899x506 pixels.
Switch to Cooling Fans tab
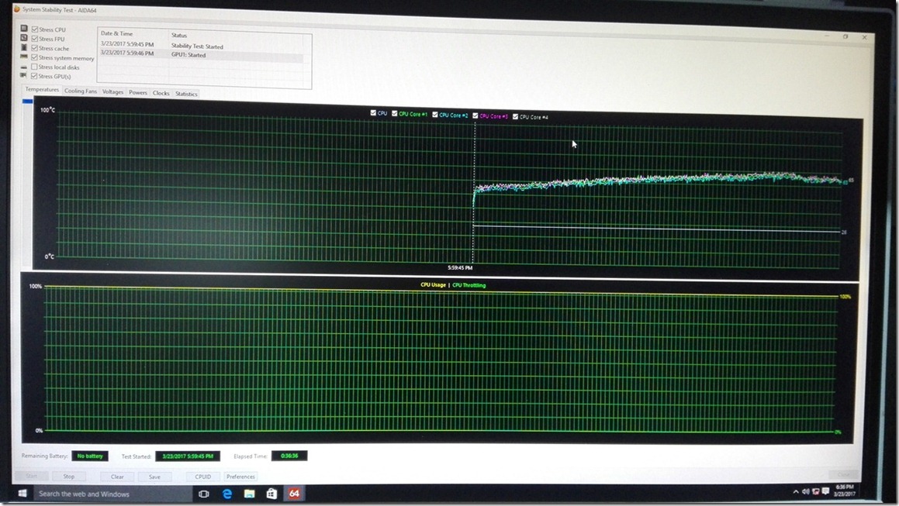tap(81, 91)
